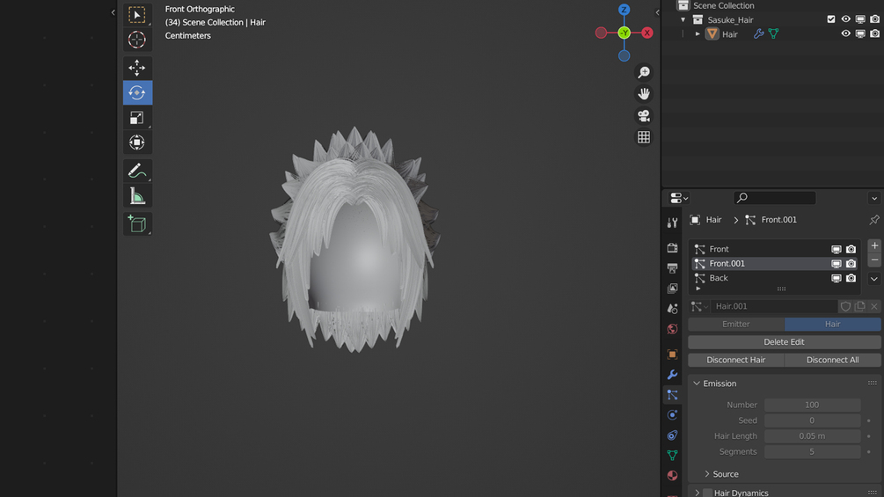This screenshot has width=884, height=497.
Task: Click the Disconnect Hair button
Action: [x=736, y=360]
